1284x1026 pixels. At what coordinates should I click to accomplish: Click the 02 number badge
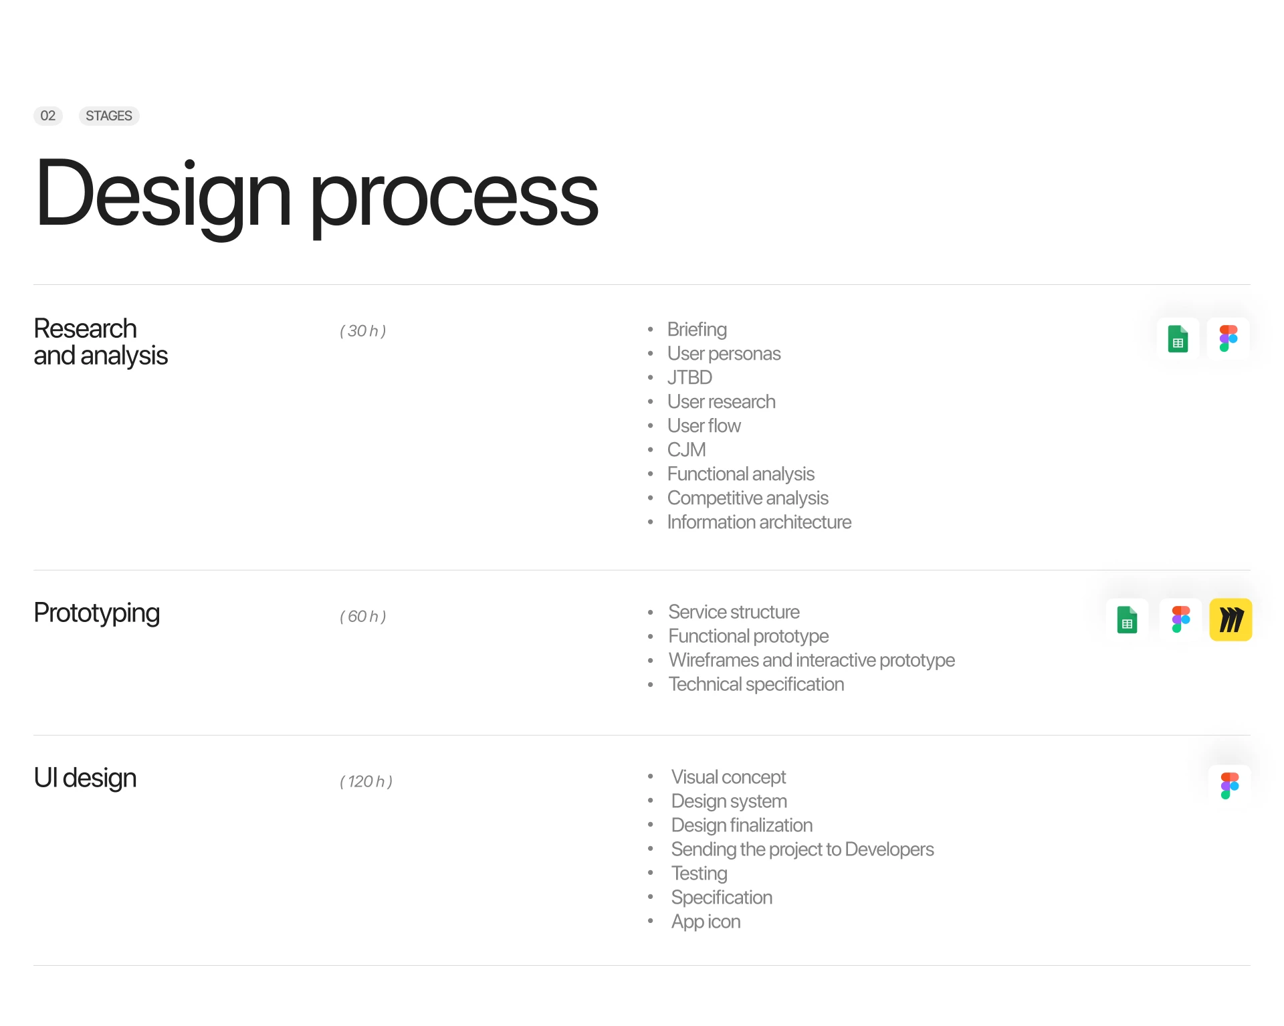click(x=48, y=116)
